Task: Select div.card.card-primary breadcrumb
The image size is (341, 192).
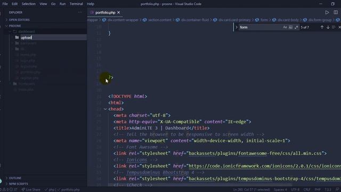Action: click(x=234, y=20)
